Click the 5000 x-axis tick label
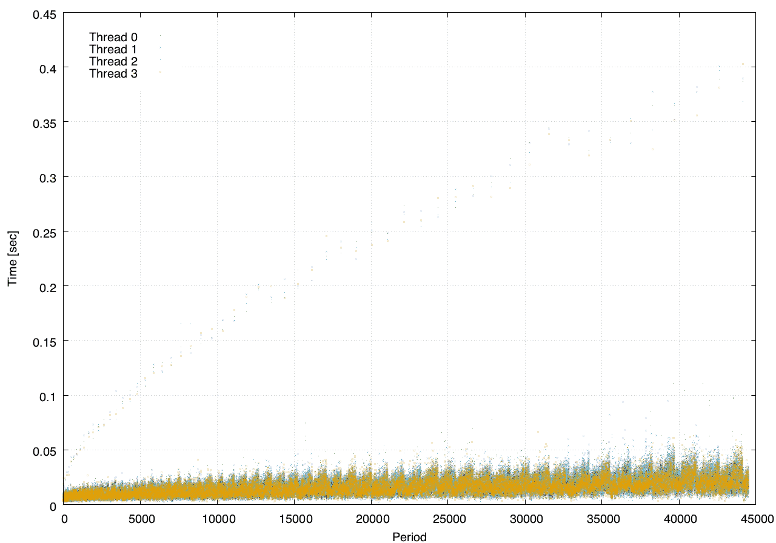 (140, 519)
